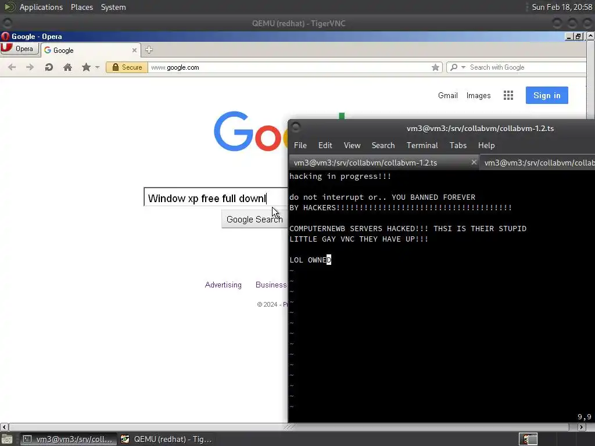595x446 pixels.
Task: Restore the Opera window with restore button
Action: coord(578,37)
